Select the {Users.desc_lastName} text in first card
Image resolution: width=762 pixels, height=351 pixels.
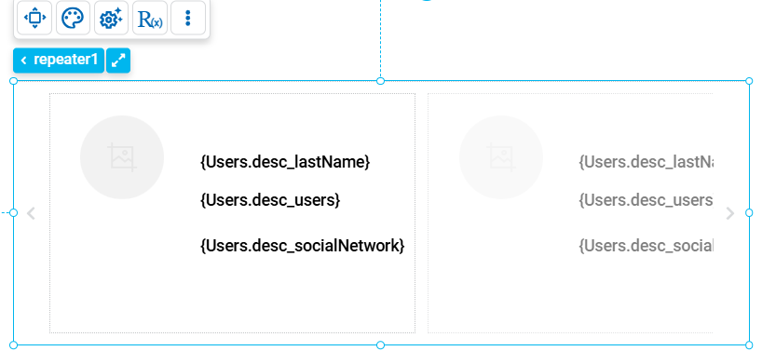click(285, 162)
